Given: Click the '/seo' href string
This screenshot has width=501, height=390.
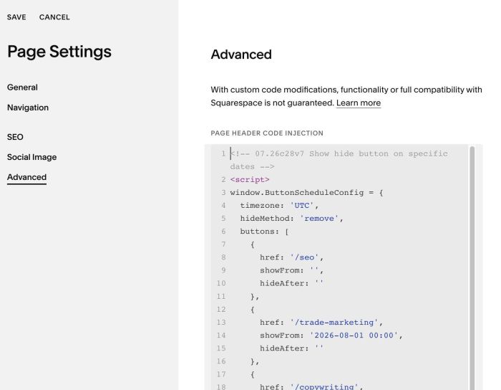Looking at the screenshot, I should tap(304, 257).
